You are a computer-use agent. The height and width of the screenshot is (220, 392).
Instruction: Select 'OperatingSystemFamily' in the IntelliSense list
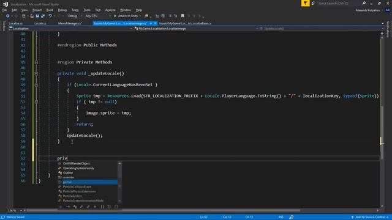pyautogui.click(x=88, y=168)
